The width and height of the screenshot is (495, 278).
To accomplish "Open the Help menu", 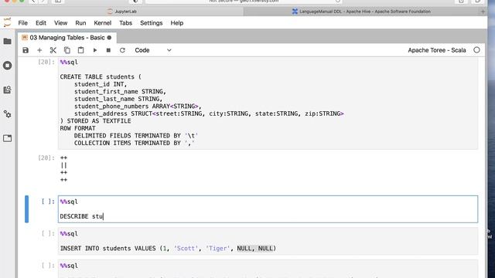I will (177, 23).
